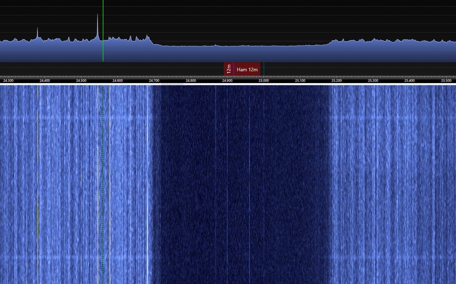Viewport: 456px width, 284px height.
Task: Click the dotted splitter handle above the waterfall
Action: coord(172,84)
